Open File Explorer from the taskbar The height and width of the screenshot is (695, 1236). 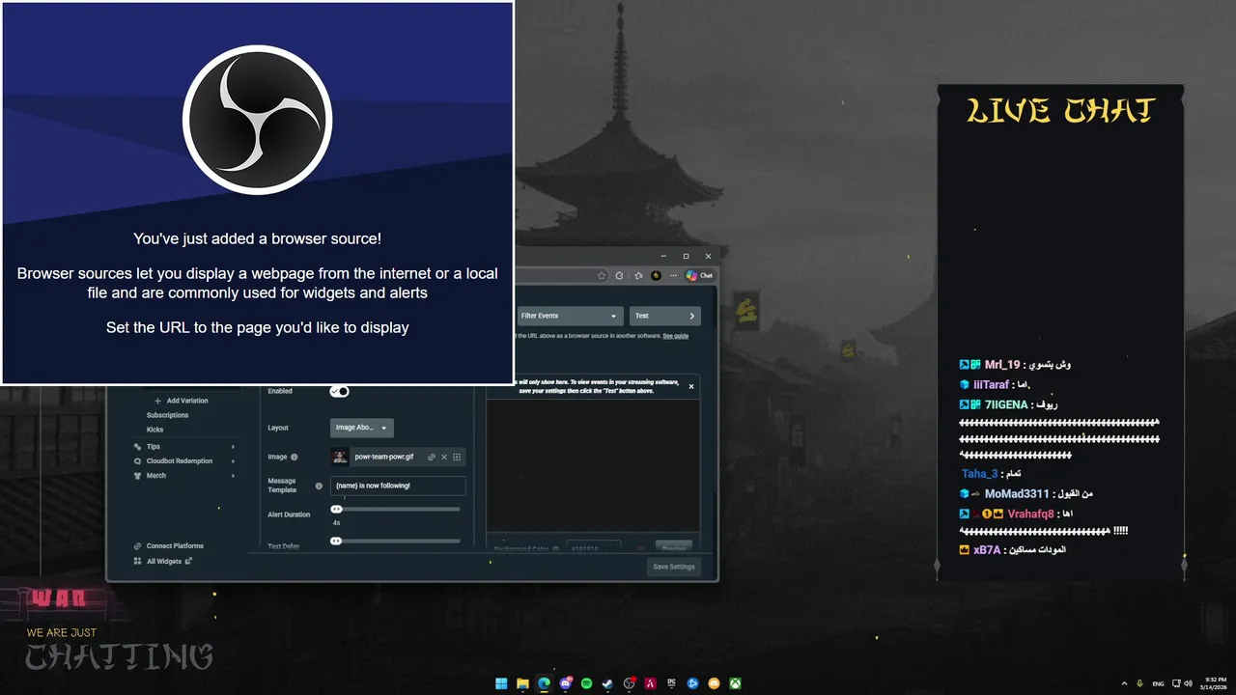[x=522, y=683]
